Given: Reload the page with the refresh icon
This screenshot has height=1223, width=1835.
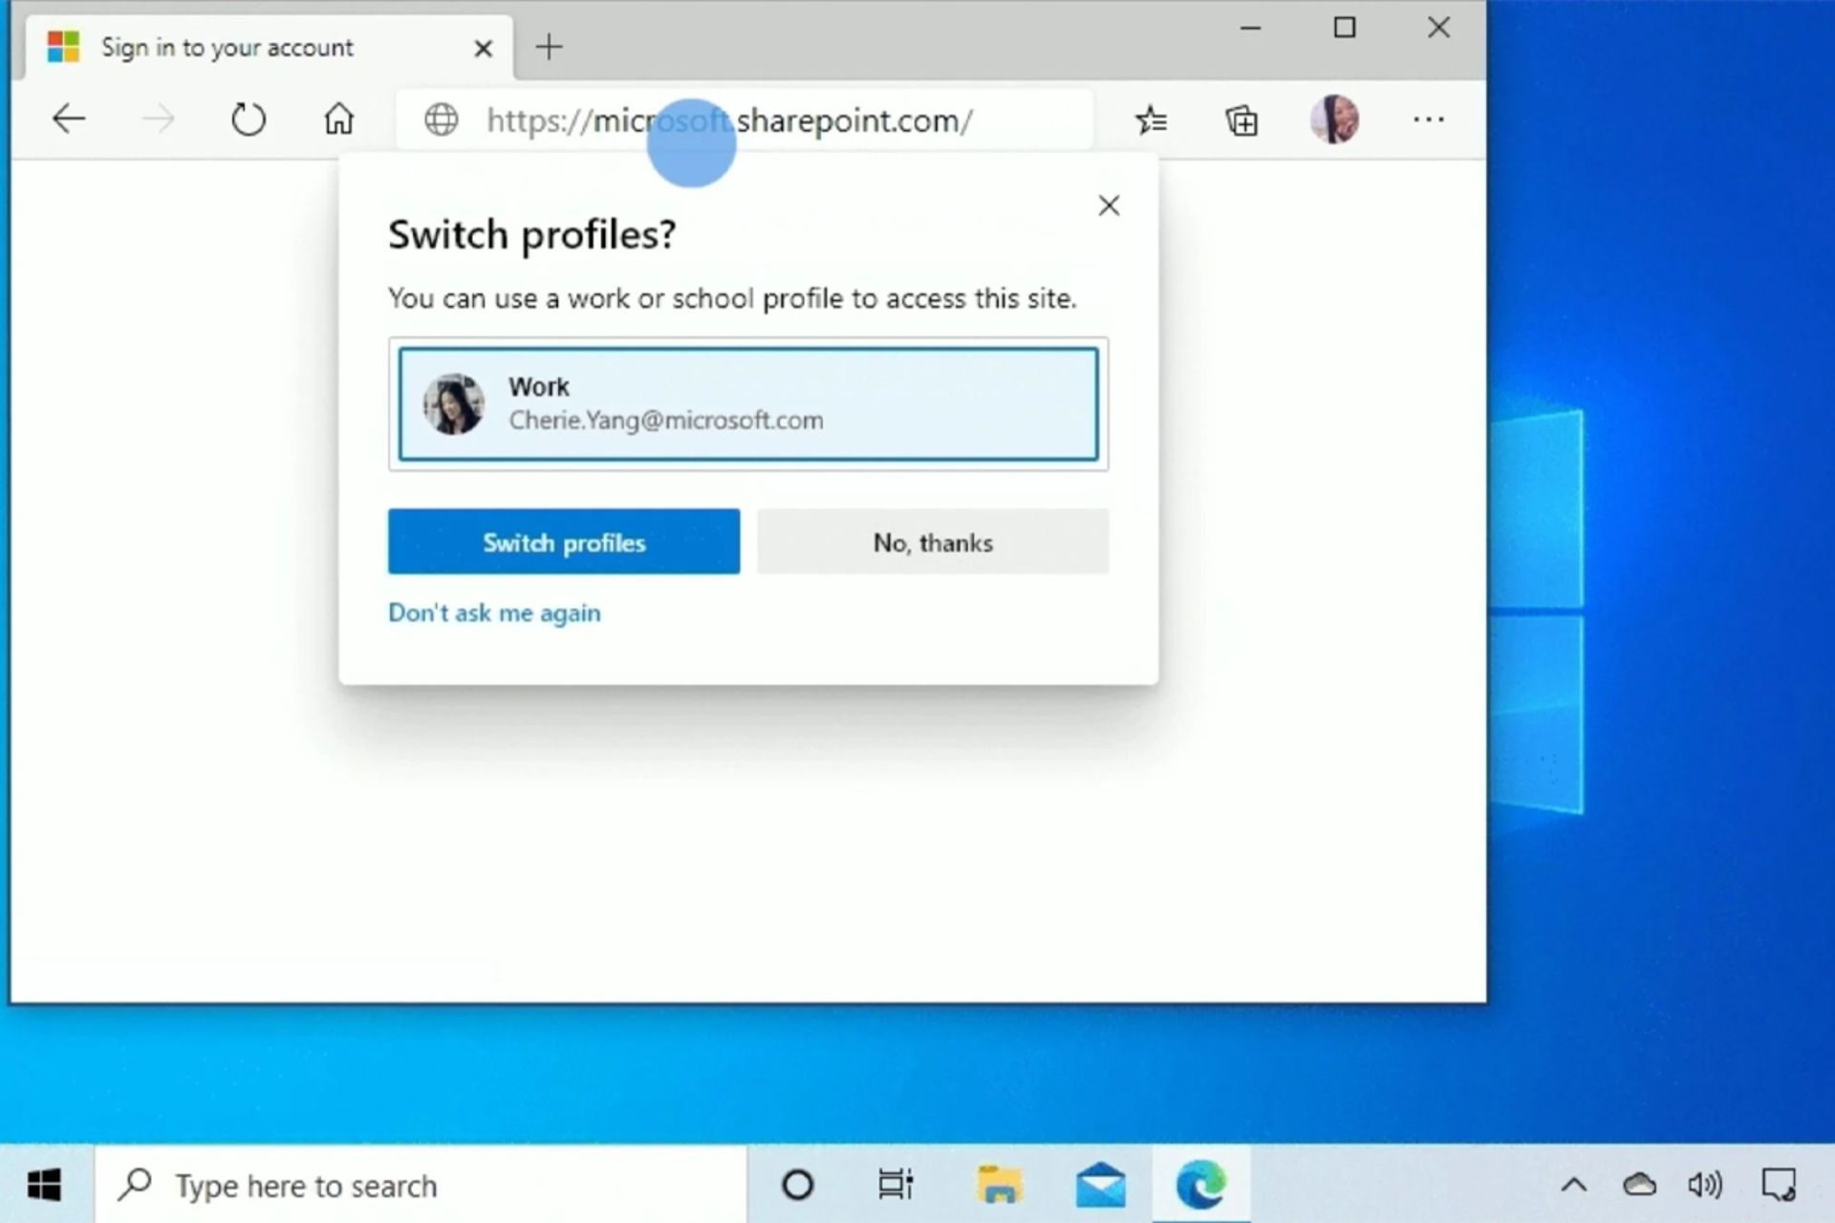Looking at the screenshot, I should [x=248, y=119].
